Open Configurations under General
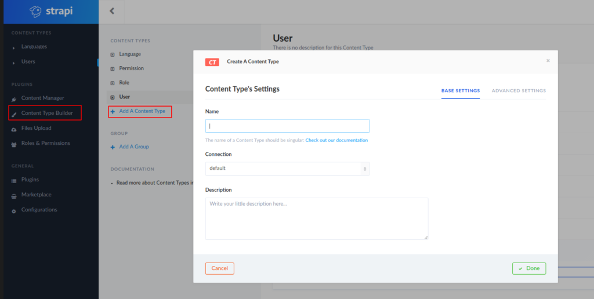 coord(39,210)
